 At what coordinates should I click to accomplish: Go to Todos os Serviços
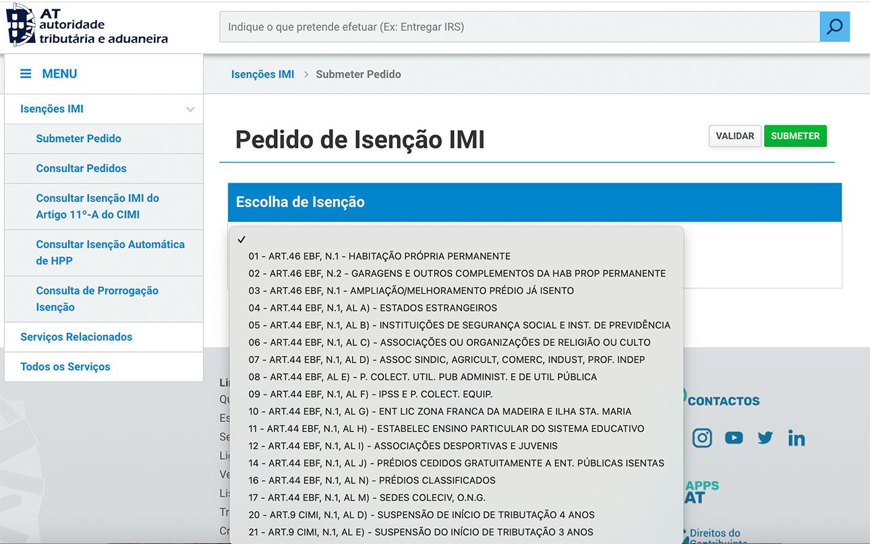tap(65, 367)
